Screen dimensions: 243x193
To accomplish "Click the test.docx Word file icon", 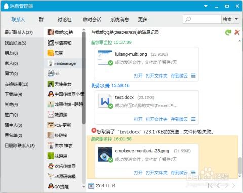I will click(105, 101).
